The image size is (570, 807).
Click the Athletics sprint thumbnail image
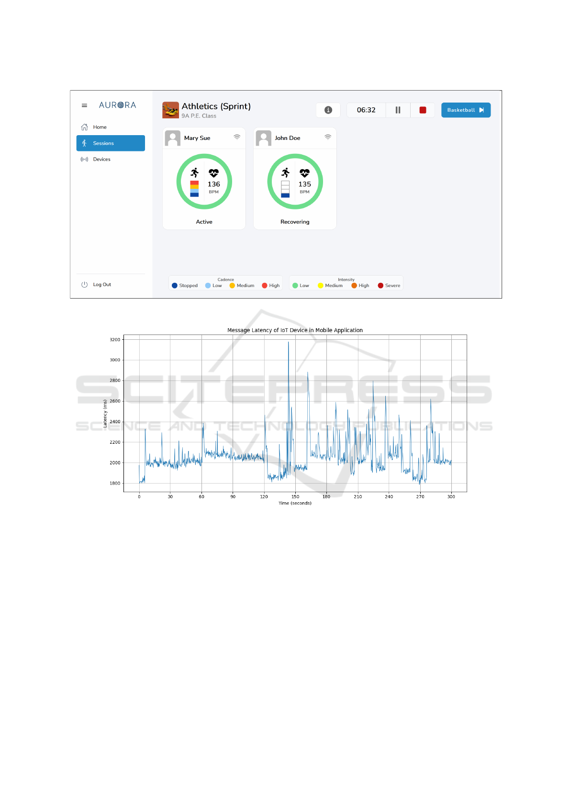[170, 110]
